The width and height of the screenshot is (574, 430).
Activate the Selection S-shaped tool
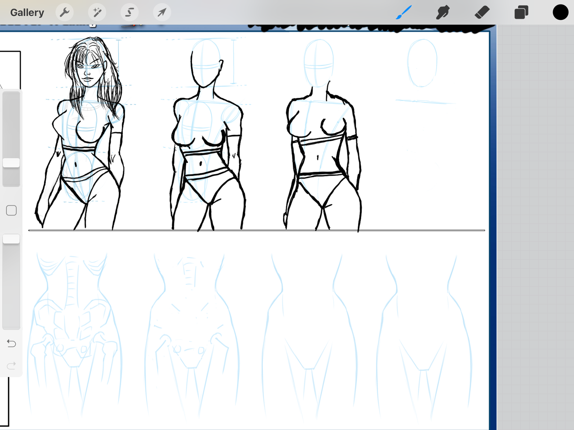coord(129,13)
